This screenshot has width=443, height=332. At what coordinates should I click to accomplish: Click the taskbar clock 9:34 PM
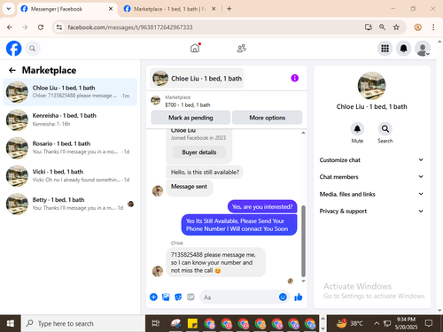coord(406,323)
